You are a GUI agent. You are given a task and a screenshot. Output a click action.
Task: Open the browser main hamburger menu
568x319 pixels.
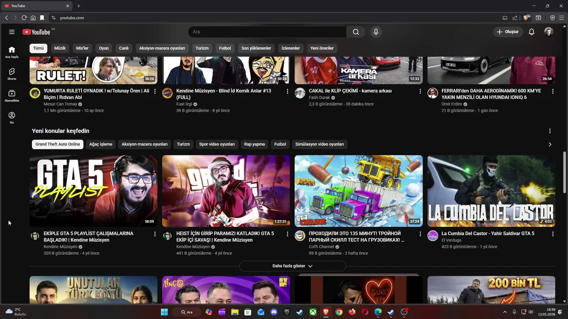coord(562,18)
